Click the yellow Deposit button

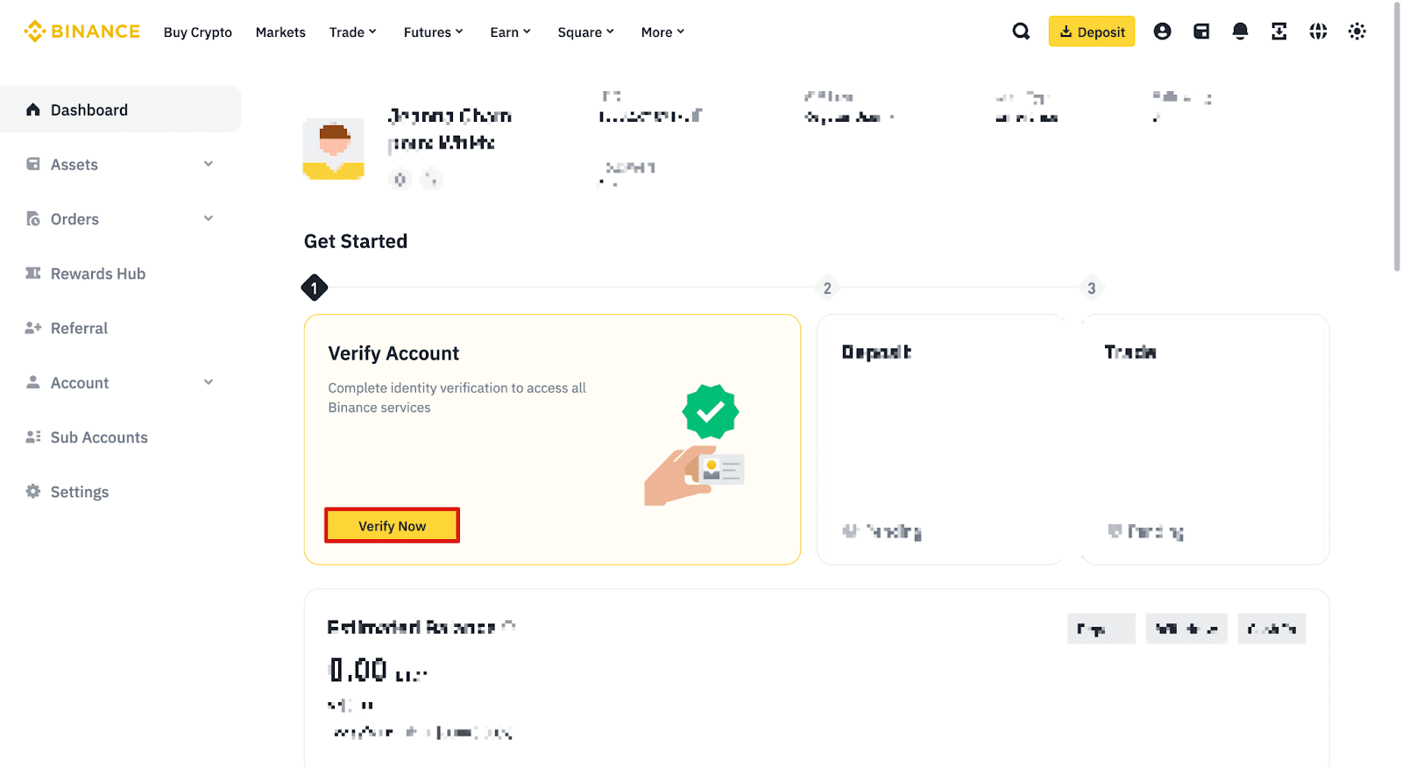(1092, 32)
